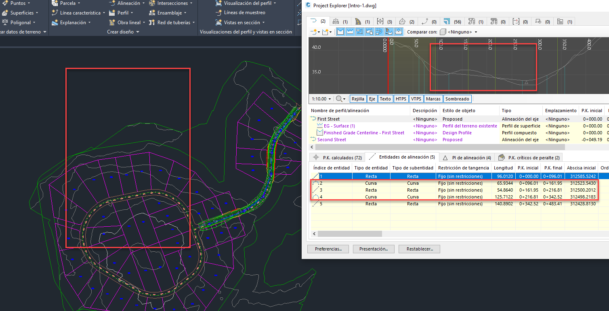Toggle the Rejilla grid display
The height and width of the screenshot is (311, 609).
[358, 99]
